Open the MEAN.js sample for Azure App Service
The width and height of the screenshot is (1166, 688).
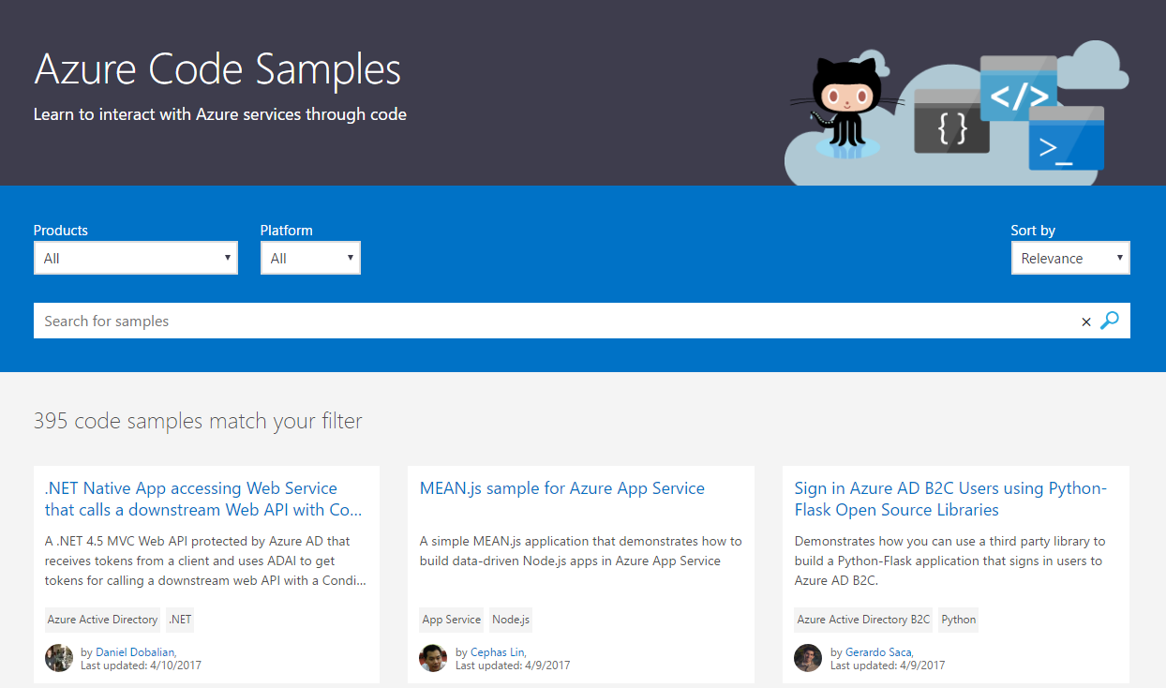[x=562, y=488]
